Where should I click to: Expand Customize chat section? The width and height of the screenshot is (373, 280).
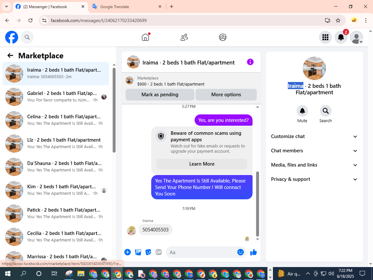coord(314,136)
